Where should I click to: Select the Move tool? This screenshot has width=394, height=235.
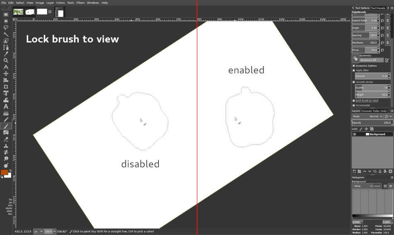coord(6,74)
